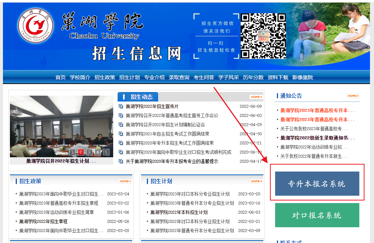This screenshot has width=374, height=243.
Task: Open MORE link in 通知公告 section
Action: [x=353, y=96]
